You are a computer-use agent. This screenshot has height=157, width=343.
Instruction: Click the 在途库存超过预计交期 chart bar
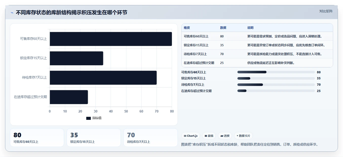(69, 97)
